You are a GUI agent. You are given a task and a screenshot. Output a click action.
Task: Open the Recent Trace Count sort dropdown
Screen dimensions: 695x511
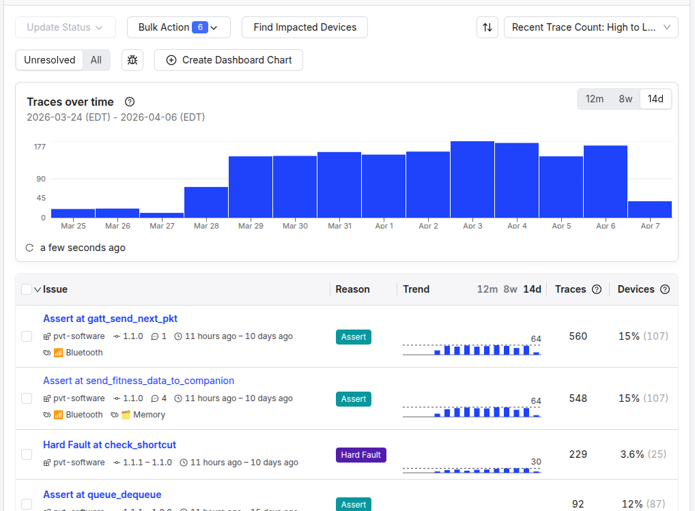point(591,27)
